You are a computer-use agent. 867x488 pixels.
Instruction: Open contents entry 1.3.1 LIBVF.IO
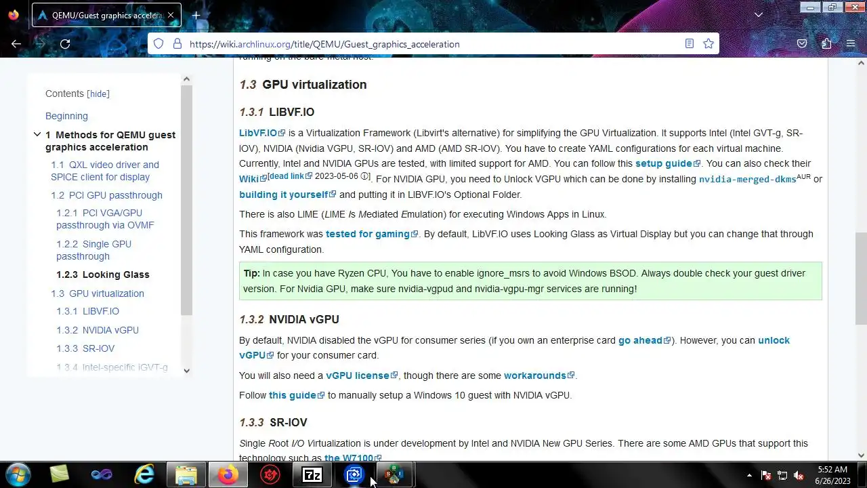[x=87, y=311]
